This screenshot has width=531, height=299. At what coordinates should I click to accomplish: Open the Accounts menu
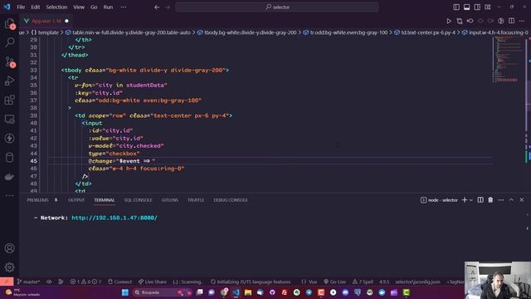click(x=9, y=248)
